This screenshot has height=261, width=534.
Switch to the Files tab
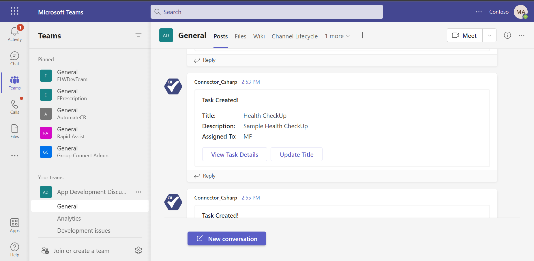click(240, 36)
